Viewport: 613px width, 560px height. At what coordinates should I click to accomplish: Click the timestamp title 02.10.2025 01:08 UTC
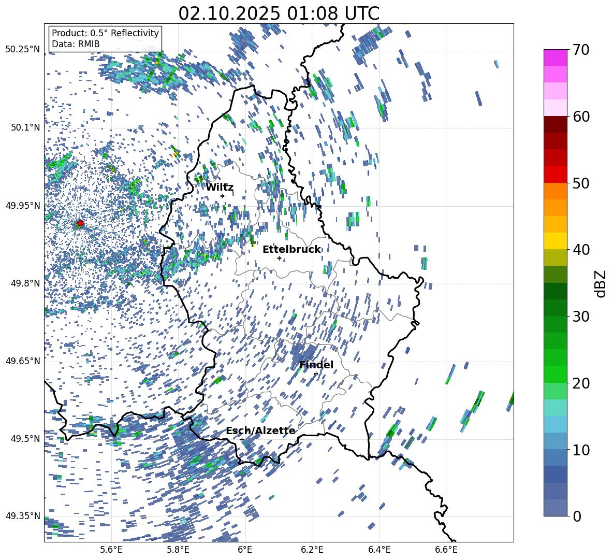(x=279, y=13)
